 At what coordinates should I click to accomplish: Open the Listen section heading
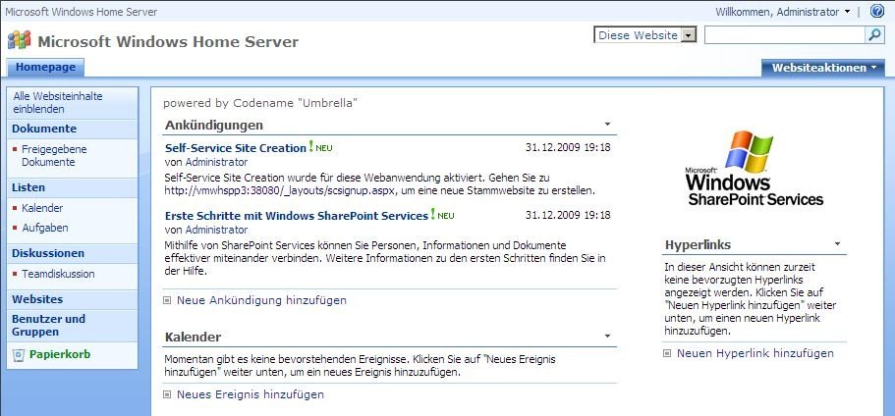(x=28, y=187)
